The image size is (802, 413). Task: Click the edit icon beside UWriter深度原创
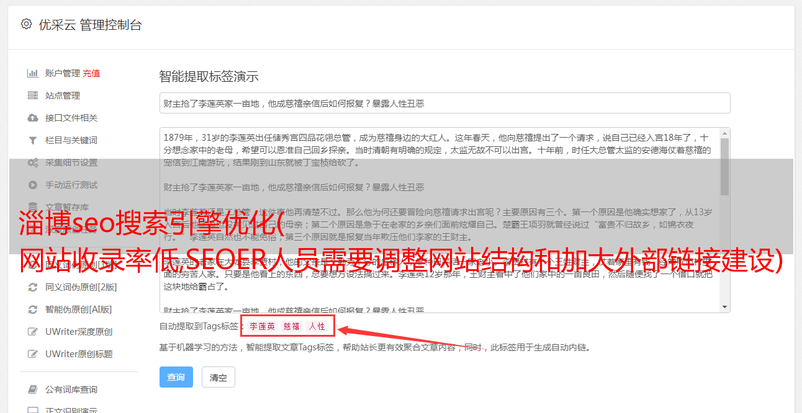(33, 332)
